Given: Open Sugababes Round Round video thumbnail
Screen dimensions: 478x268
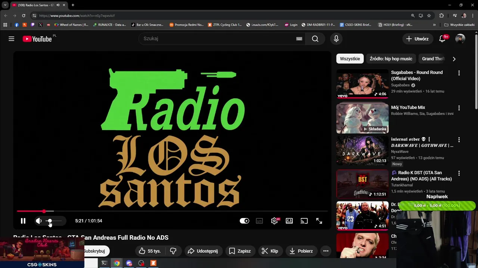Looking at the screenshot, I should 362,84.
